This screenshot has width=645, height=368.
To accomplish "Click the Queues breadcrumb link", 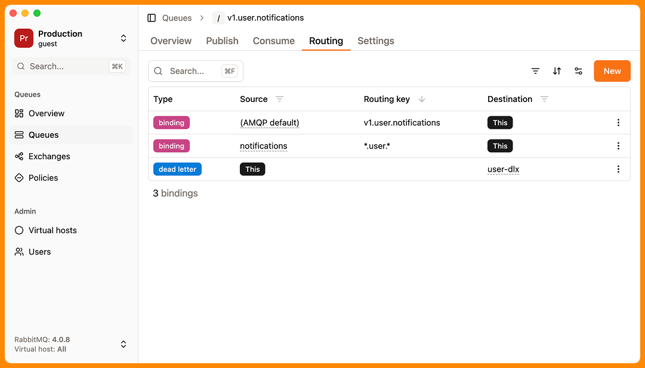I will pyautogui.click(x=177, y=18).
